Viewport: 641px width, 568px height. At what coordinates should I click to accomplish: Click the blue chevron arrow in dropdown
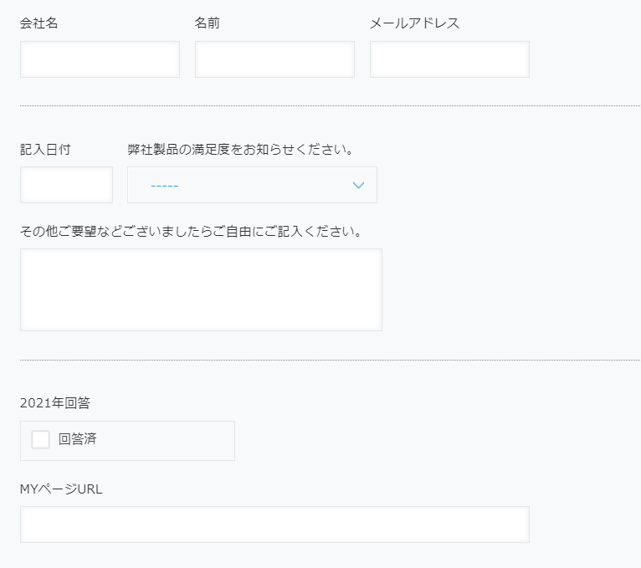point(358,185)
